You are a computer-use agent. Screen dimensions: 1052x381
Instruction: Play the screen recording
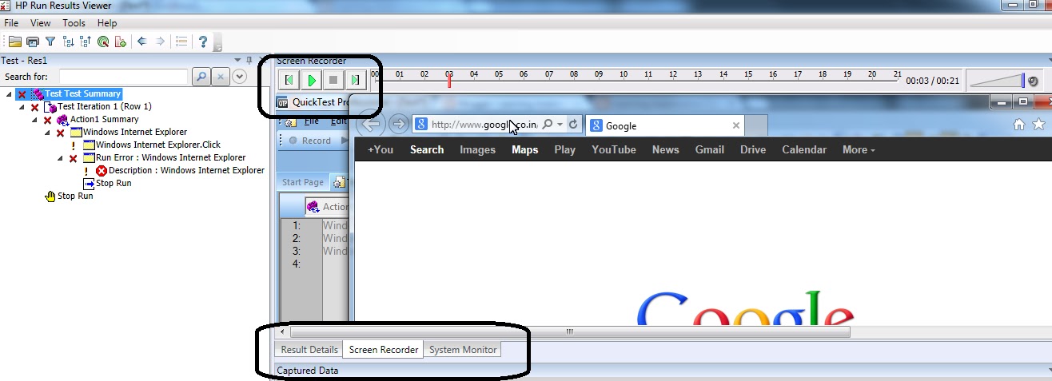(313, 80)
